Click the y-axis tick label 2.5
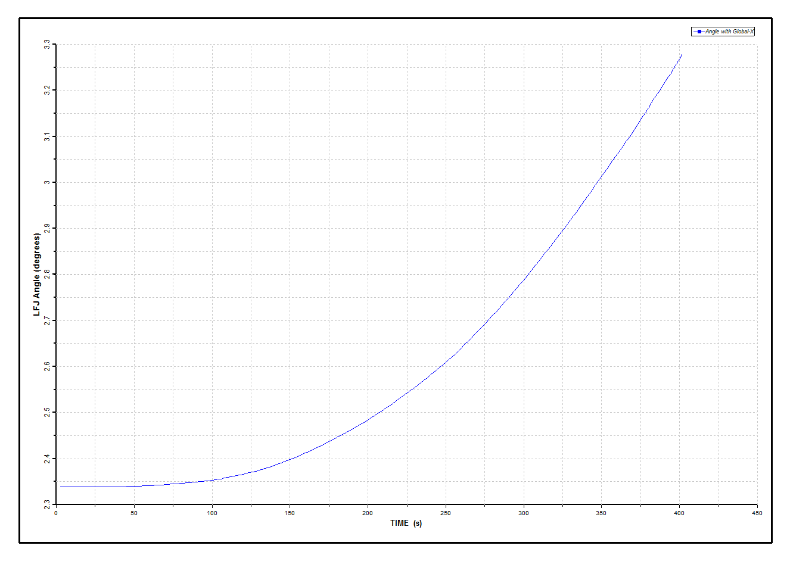790x561 pixels. pyautogui.click(x=46, y=413)
